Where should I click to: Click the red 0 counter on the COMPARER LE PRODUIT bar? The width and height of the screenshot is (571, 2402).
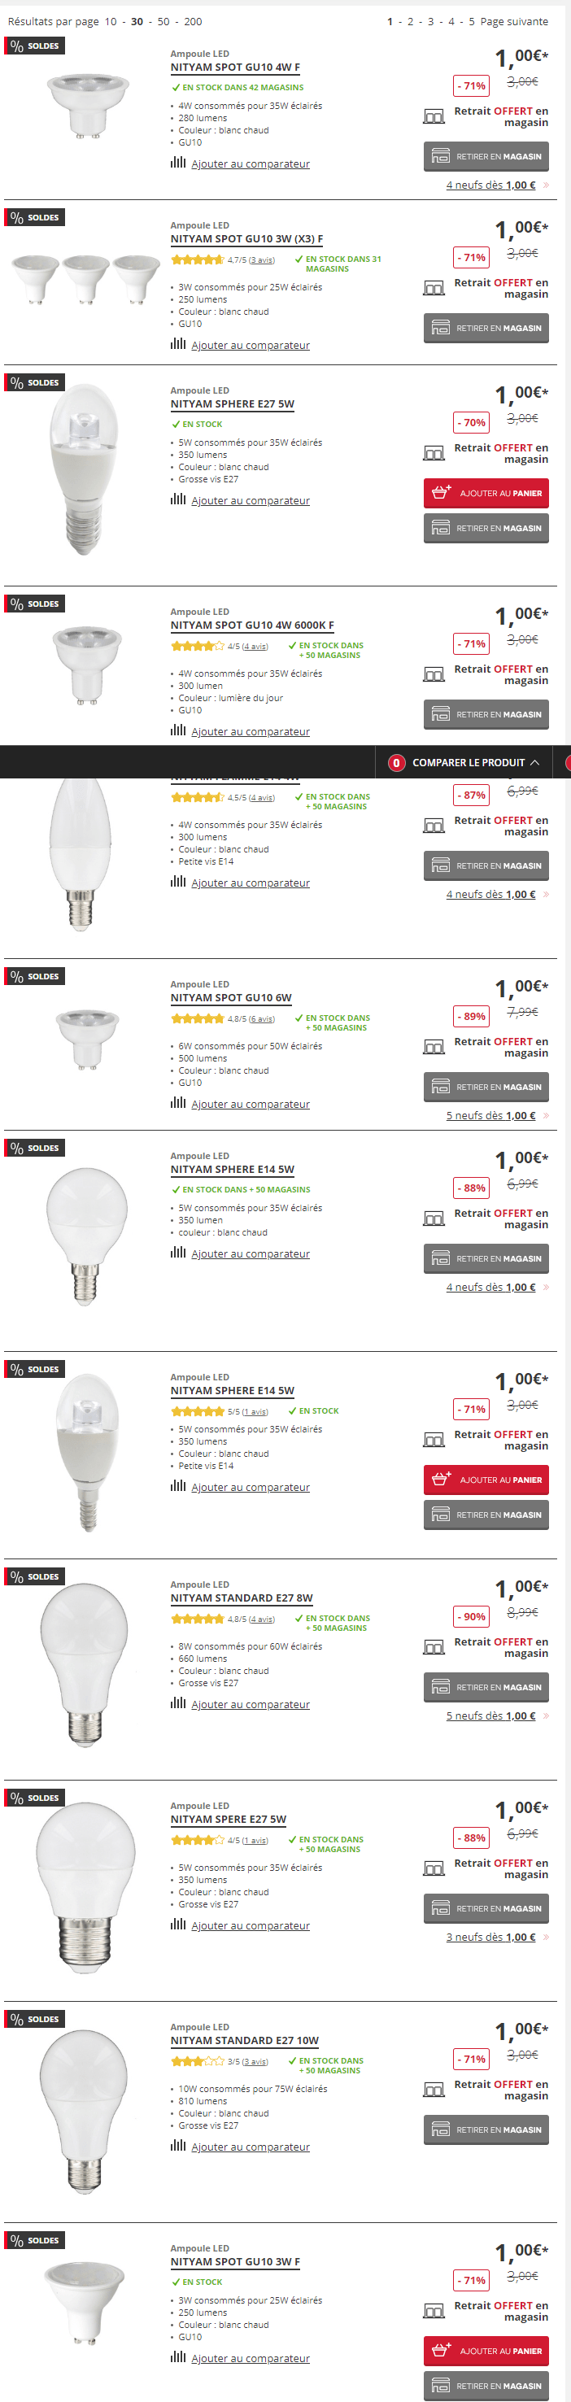pos(397,762)
